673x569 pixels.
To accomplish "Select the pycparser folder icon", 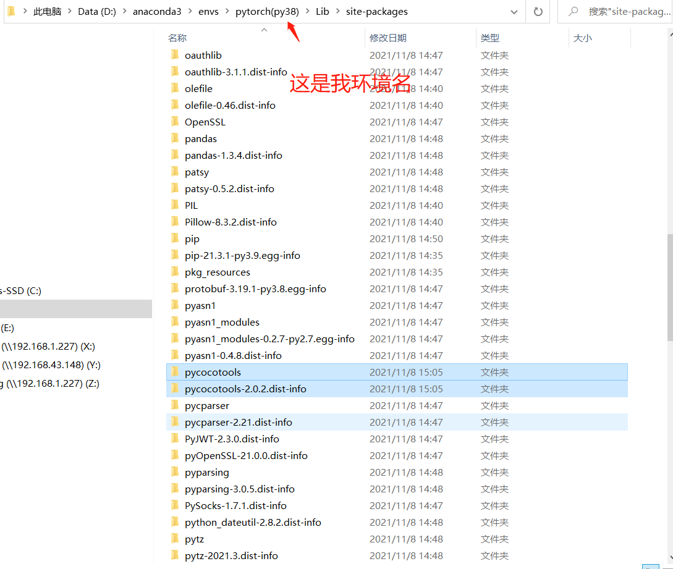I will click(175, 405).
